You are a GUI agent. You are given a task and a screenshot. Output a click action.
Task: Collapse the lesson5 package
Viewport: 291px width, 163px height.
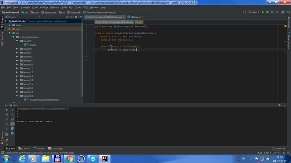click(17, 41)
